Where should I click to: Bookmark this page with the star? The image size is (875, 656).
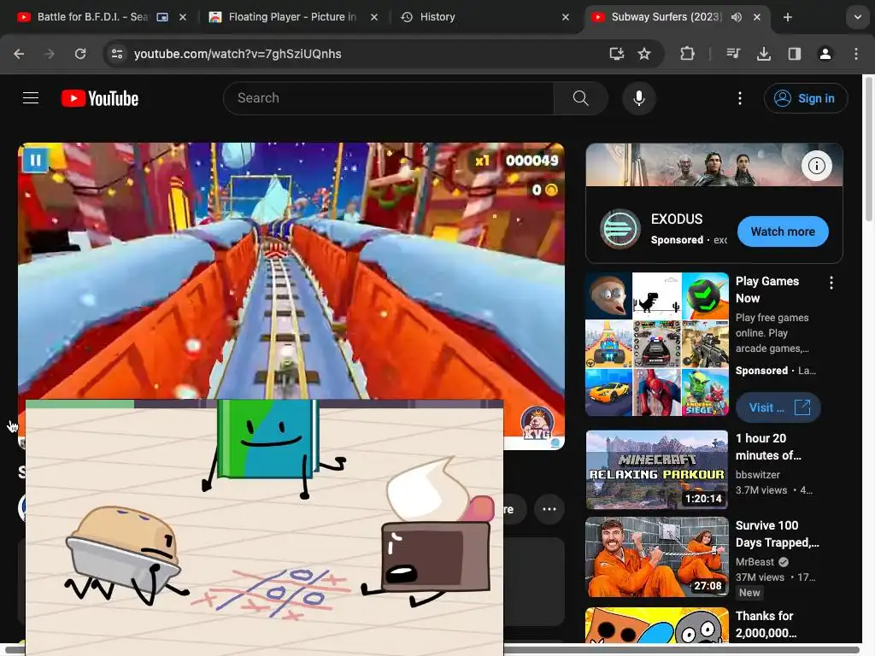click(644, 54)
